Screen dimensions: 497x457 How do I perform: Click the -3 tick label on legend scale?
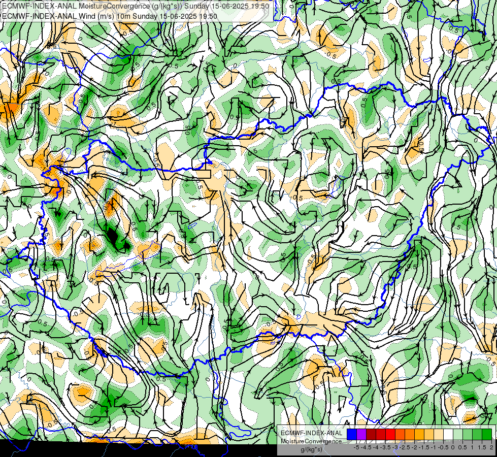(395, 447)
